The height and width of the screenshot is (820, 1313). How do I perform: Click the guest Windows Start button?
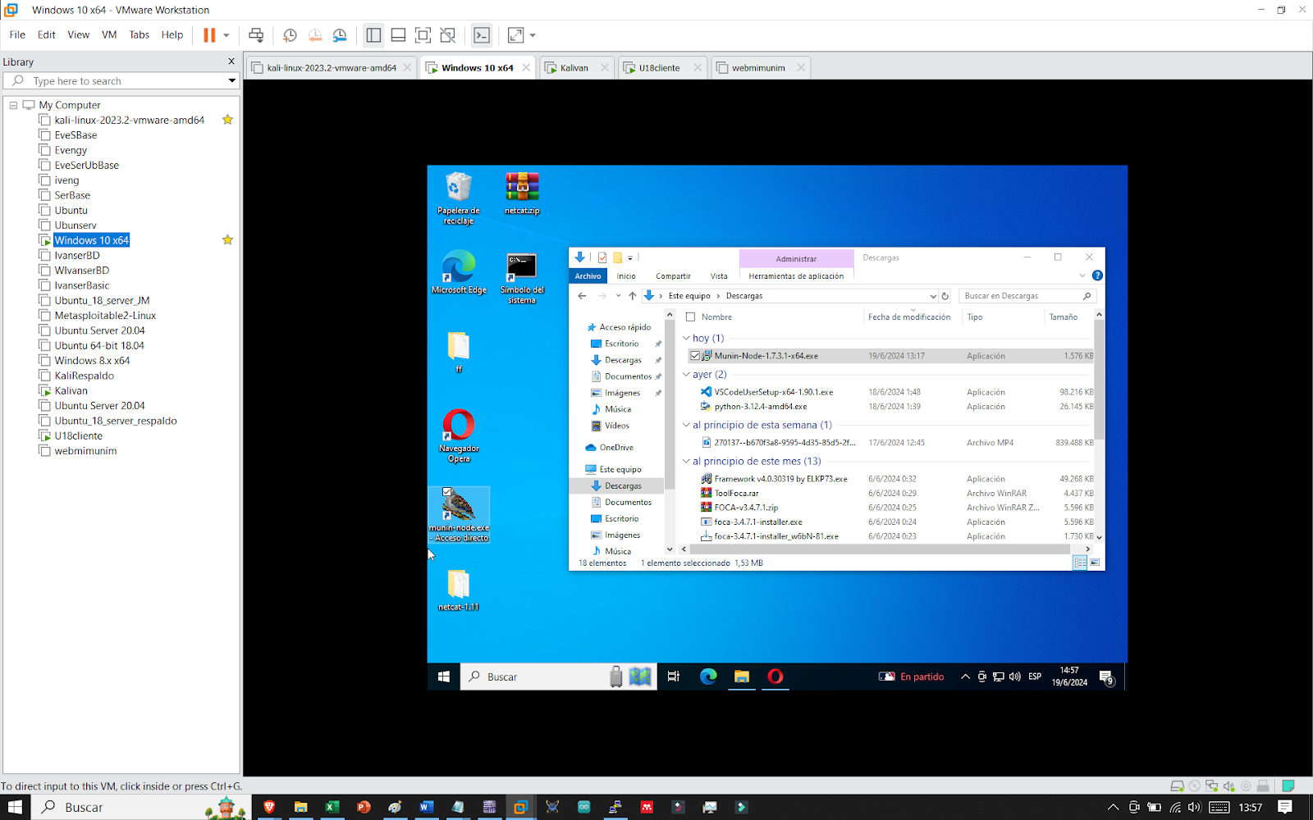click(x=444, y=676)
